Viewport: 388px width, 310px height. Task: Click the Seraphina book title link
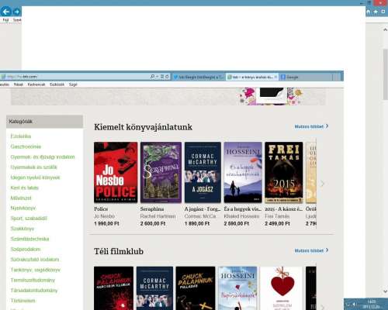(152, 208)
